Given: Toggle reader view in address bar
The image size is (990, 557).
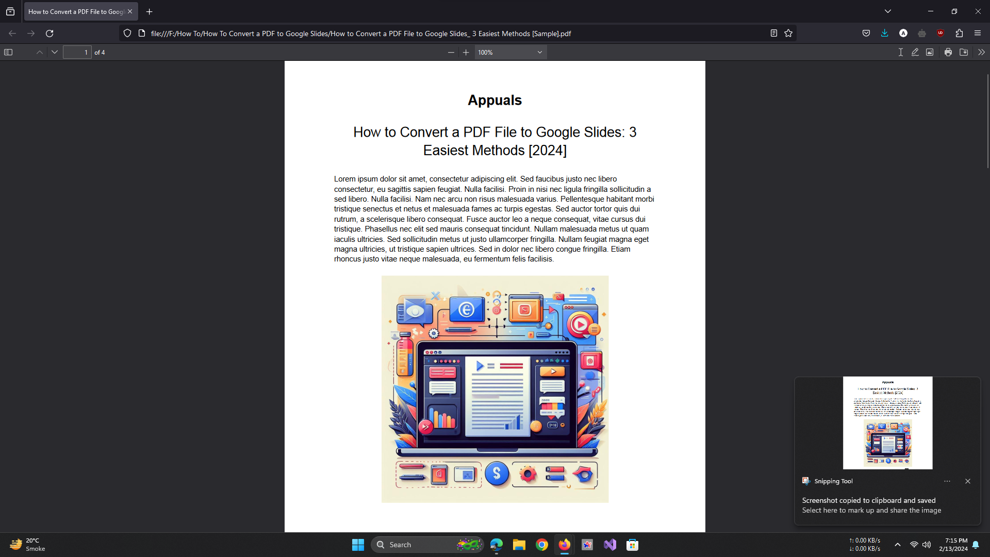Looking at the screenshot, I should [774, 33].
